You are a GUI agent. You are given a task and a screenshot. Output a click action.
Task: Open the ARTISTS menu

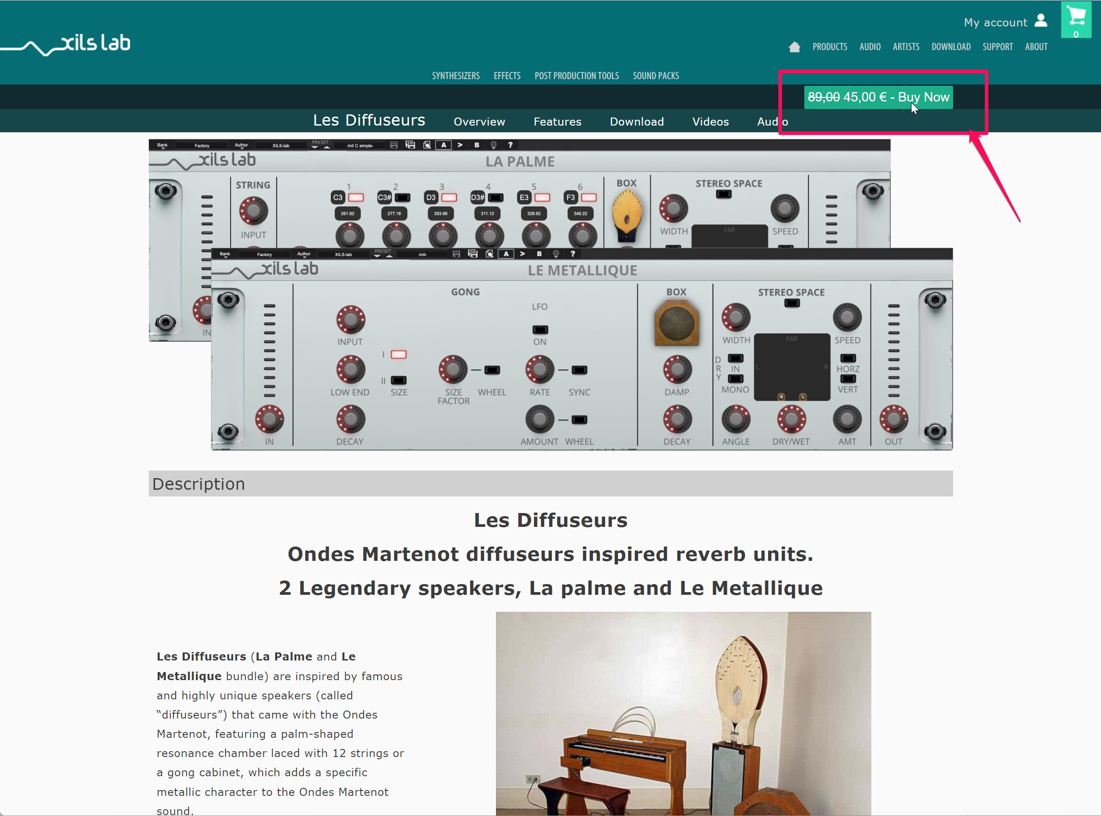tap(906, 47)
